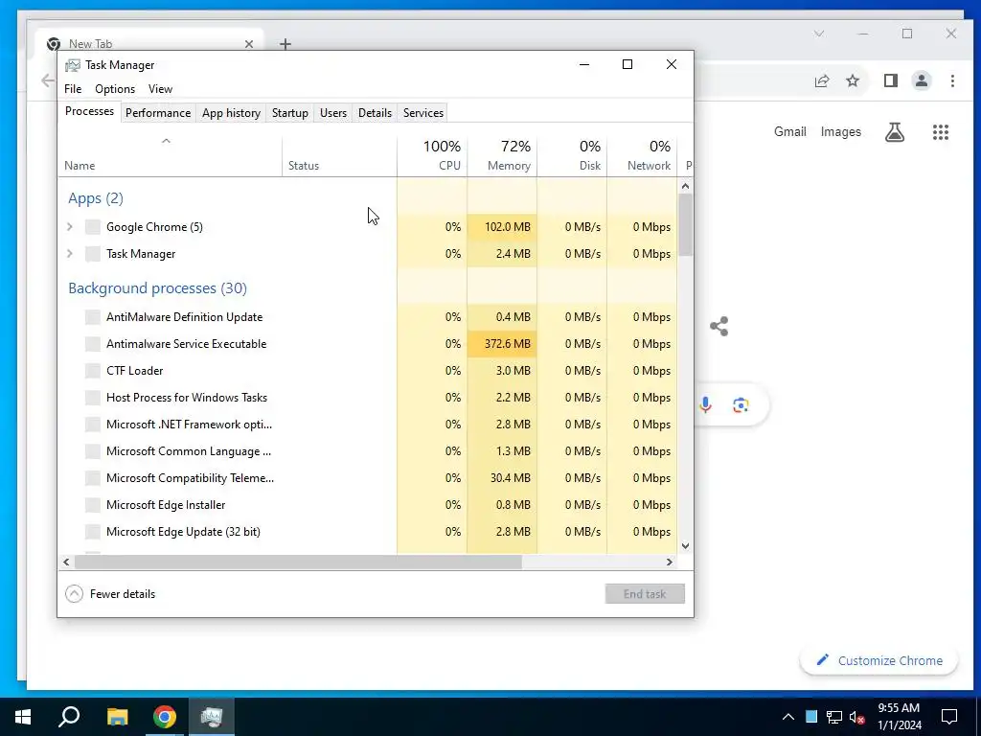Open the Options menu
The height and width of the screenshot is (736, 981).
coord(115,89)
